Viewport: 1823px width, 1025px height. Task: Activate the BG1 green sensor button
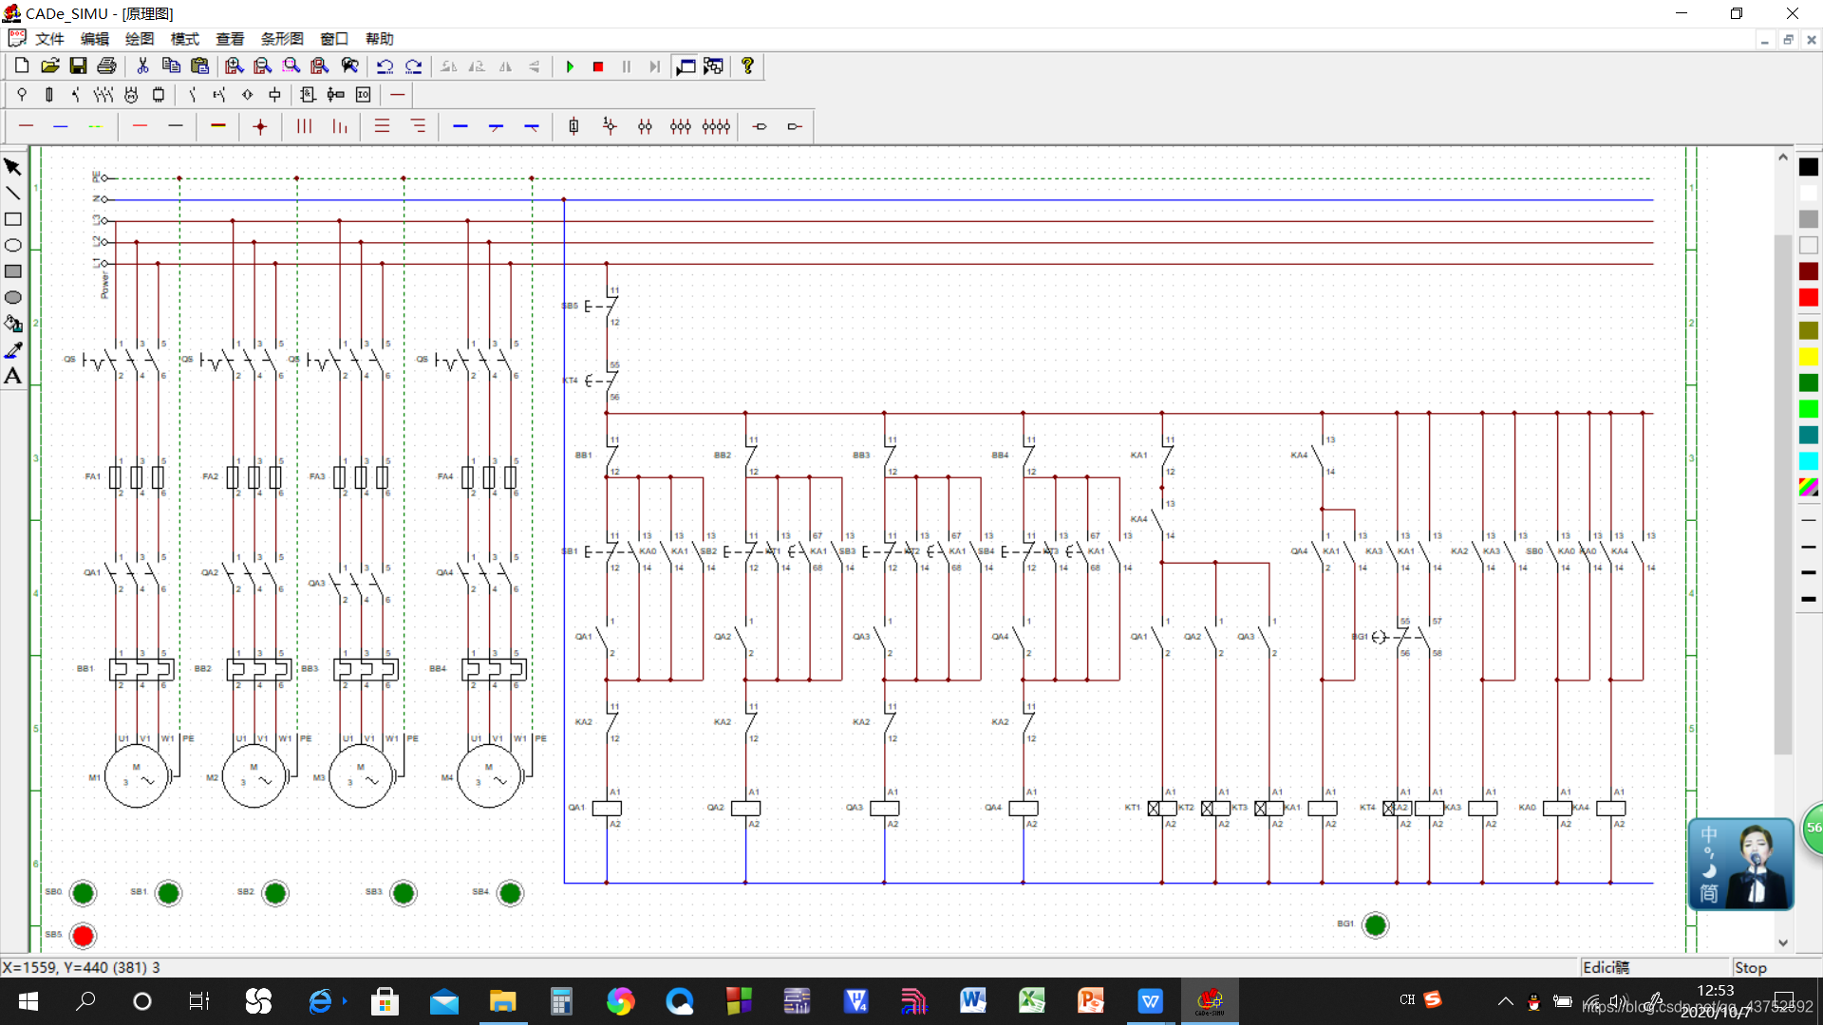point(1375,924)
